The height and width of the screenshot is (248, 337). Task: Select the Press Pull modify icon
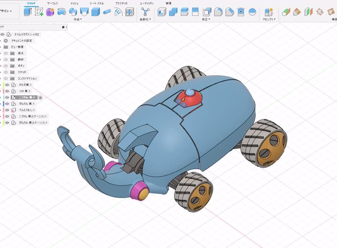tap(162, 12)
